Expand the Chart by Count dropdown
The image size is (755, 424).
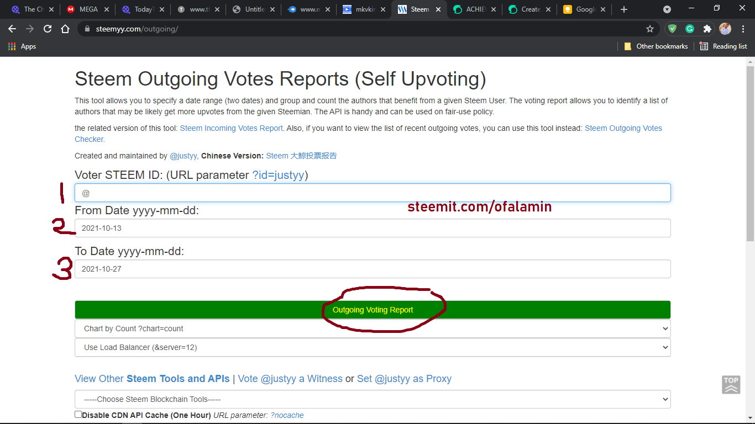pos(373,328)
